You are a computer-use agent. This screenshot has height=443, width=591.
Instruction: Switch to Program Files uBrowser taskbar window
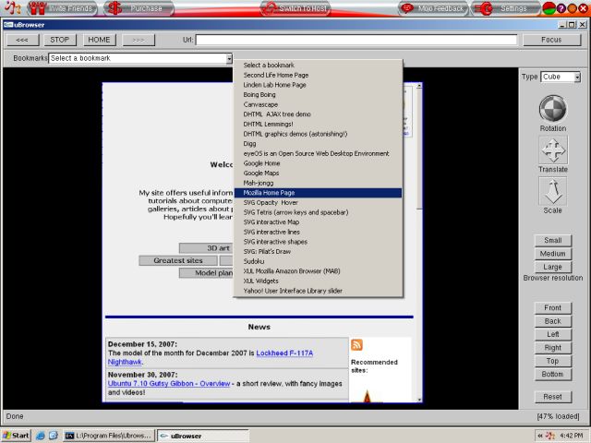point(109,436)
